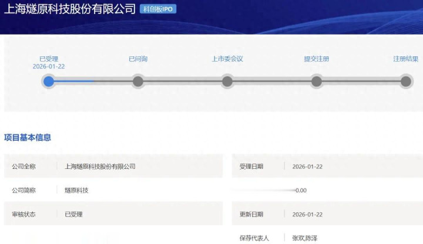Select the 上市委会议 timeline node
Image resolution: width=423 pixels, height=244 pixels.
pos(227,82)
